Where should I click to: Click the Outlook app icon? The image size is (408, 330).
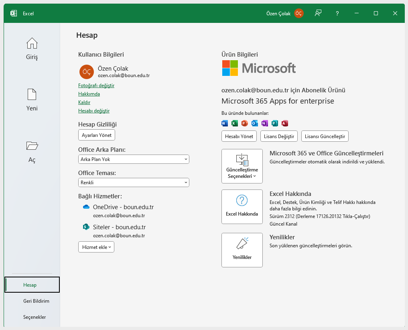[x=255, y=123]
